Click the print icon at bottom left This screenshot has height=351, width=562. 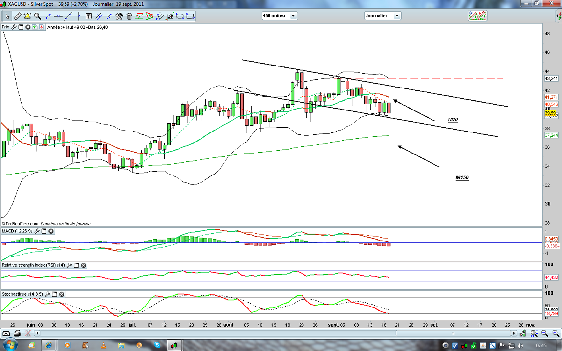17,333
